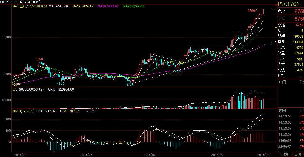304x157 pixels.
Task: Select the last tick row 14:59:59
Action: pos(291,147)
